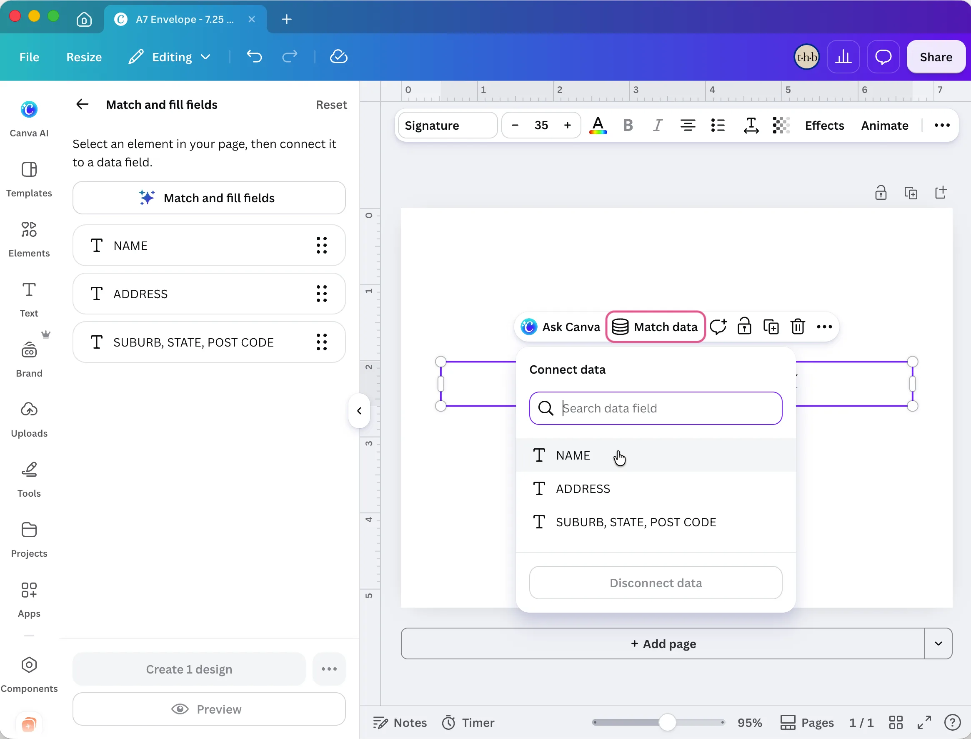Click the Reset link
The height and width of the screenshot is (739, 971).
coord(331,105)
